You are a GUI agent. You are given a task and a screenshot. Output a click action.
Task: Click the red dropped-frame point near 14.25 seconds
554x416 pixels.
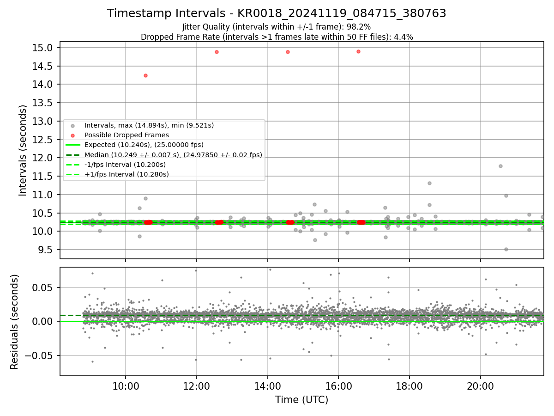[145, 75]
